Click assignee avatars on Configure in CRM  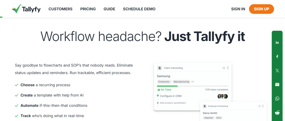[222, 96]
